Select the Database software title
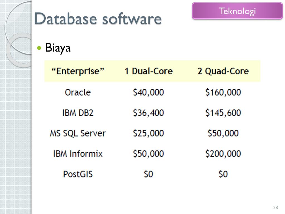The image size is (285, 214). point(98,19)
